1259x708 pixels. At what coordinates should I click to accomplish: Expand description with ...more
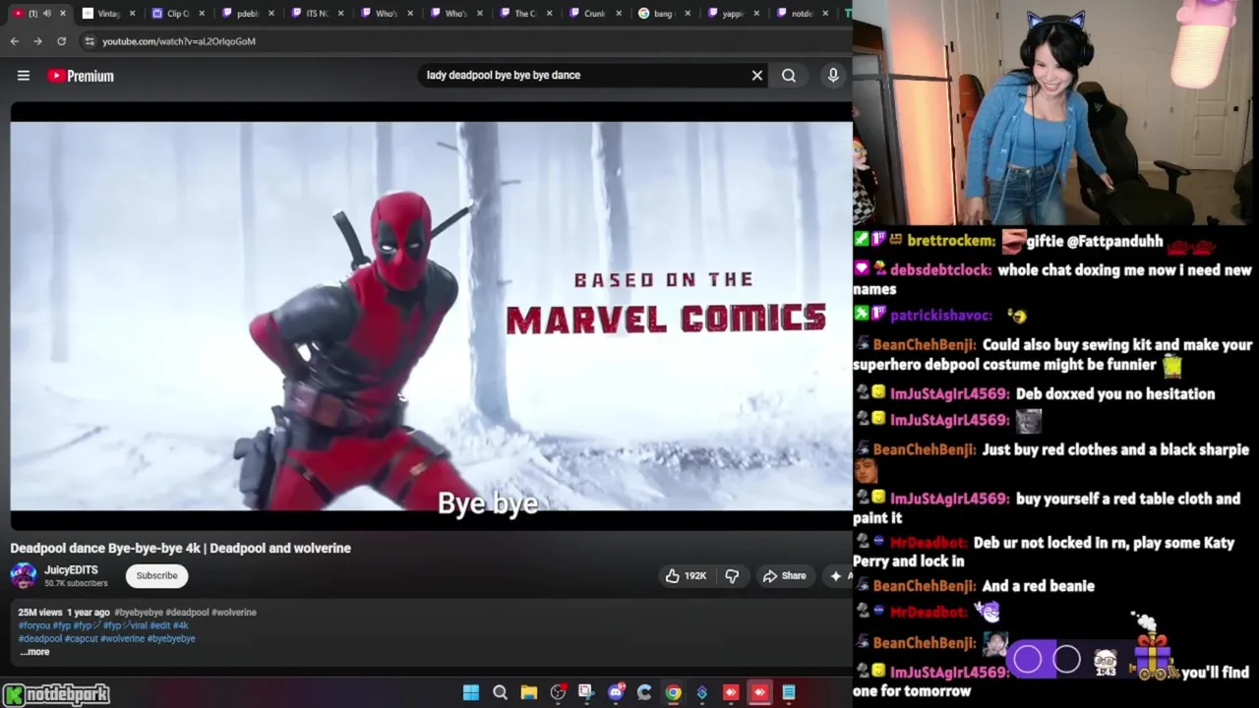click(x=34, y=652)
